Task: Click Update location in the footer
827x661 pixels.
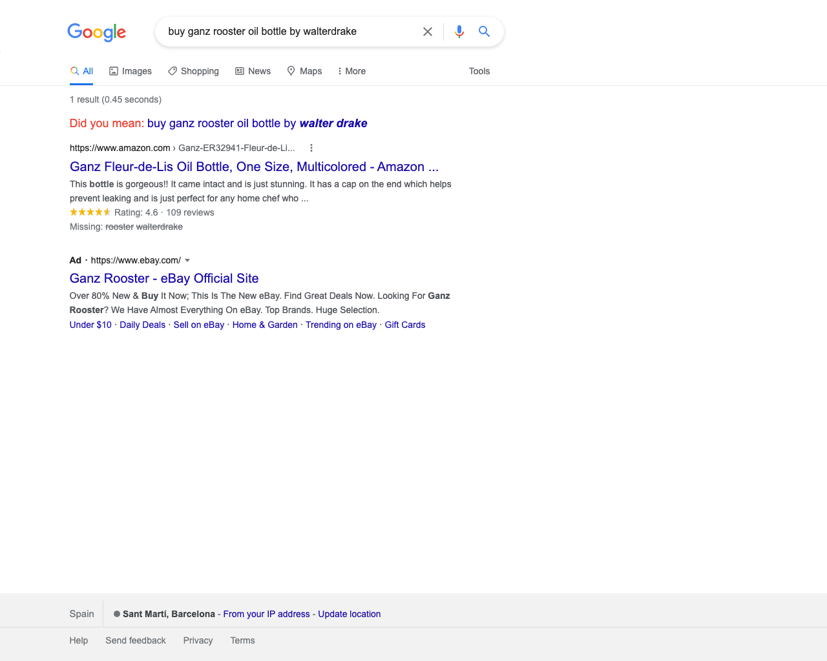Action: click(x=349, y=614)
